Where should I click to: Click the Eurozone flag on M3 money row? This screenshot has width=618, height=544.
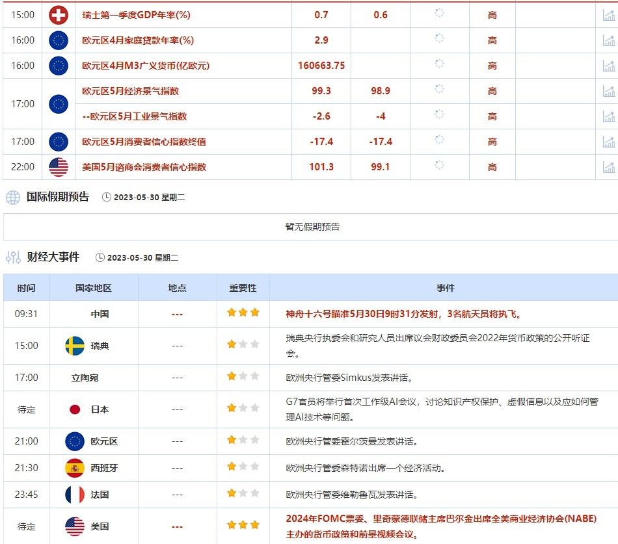pyautogui.click(x=59, y=65)
